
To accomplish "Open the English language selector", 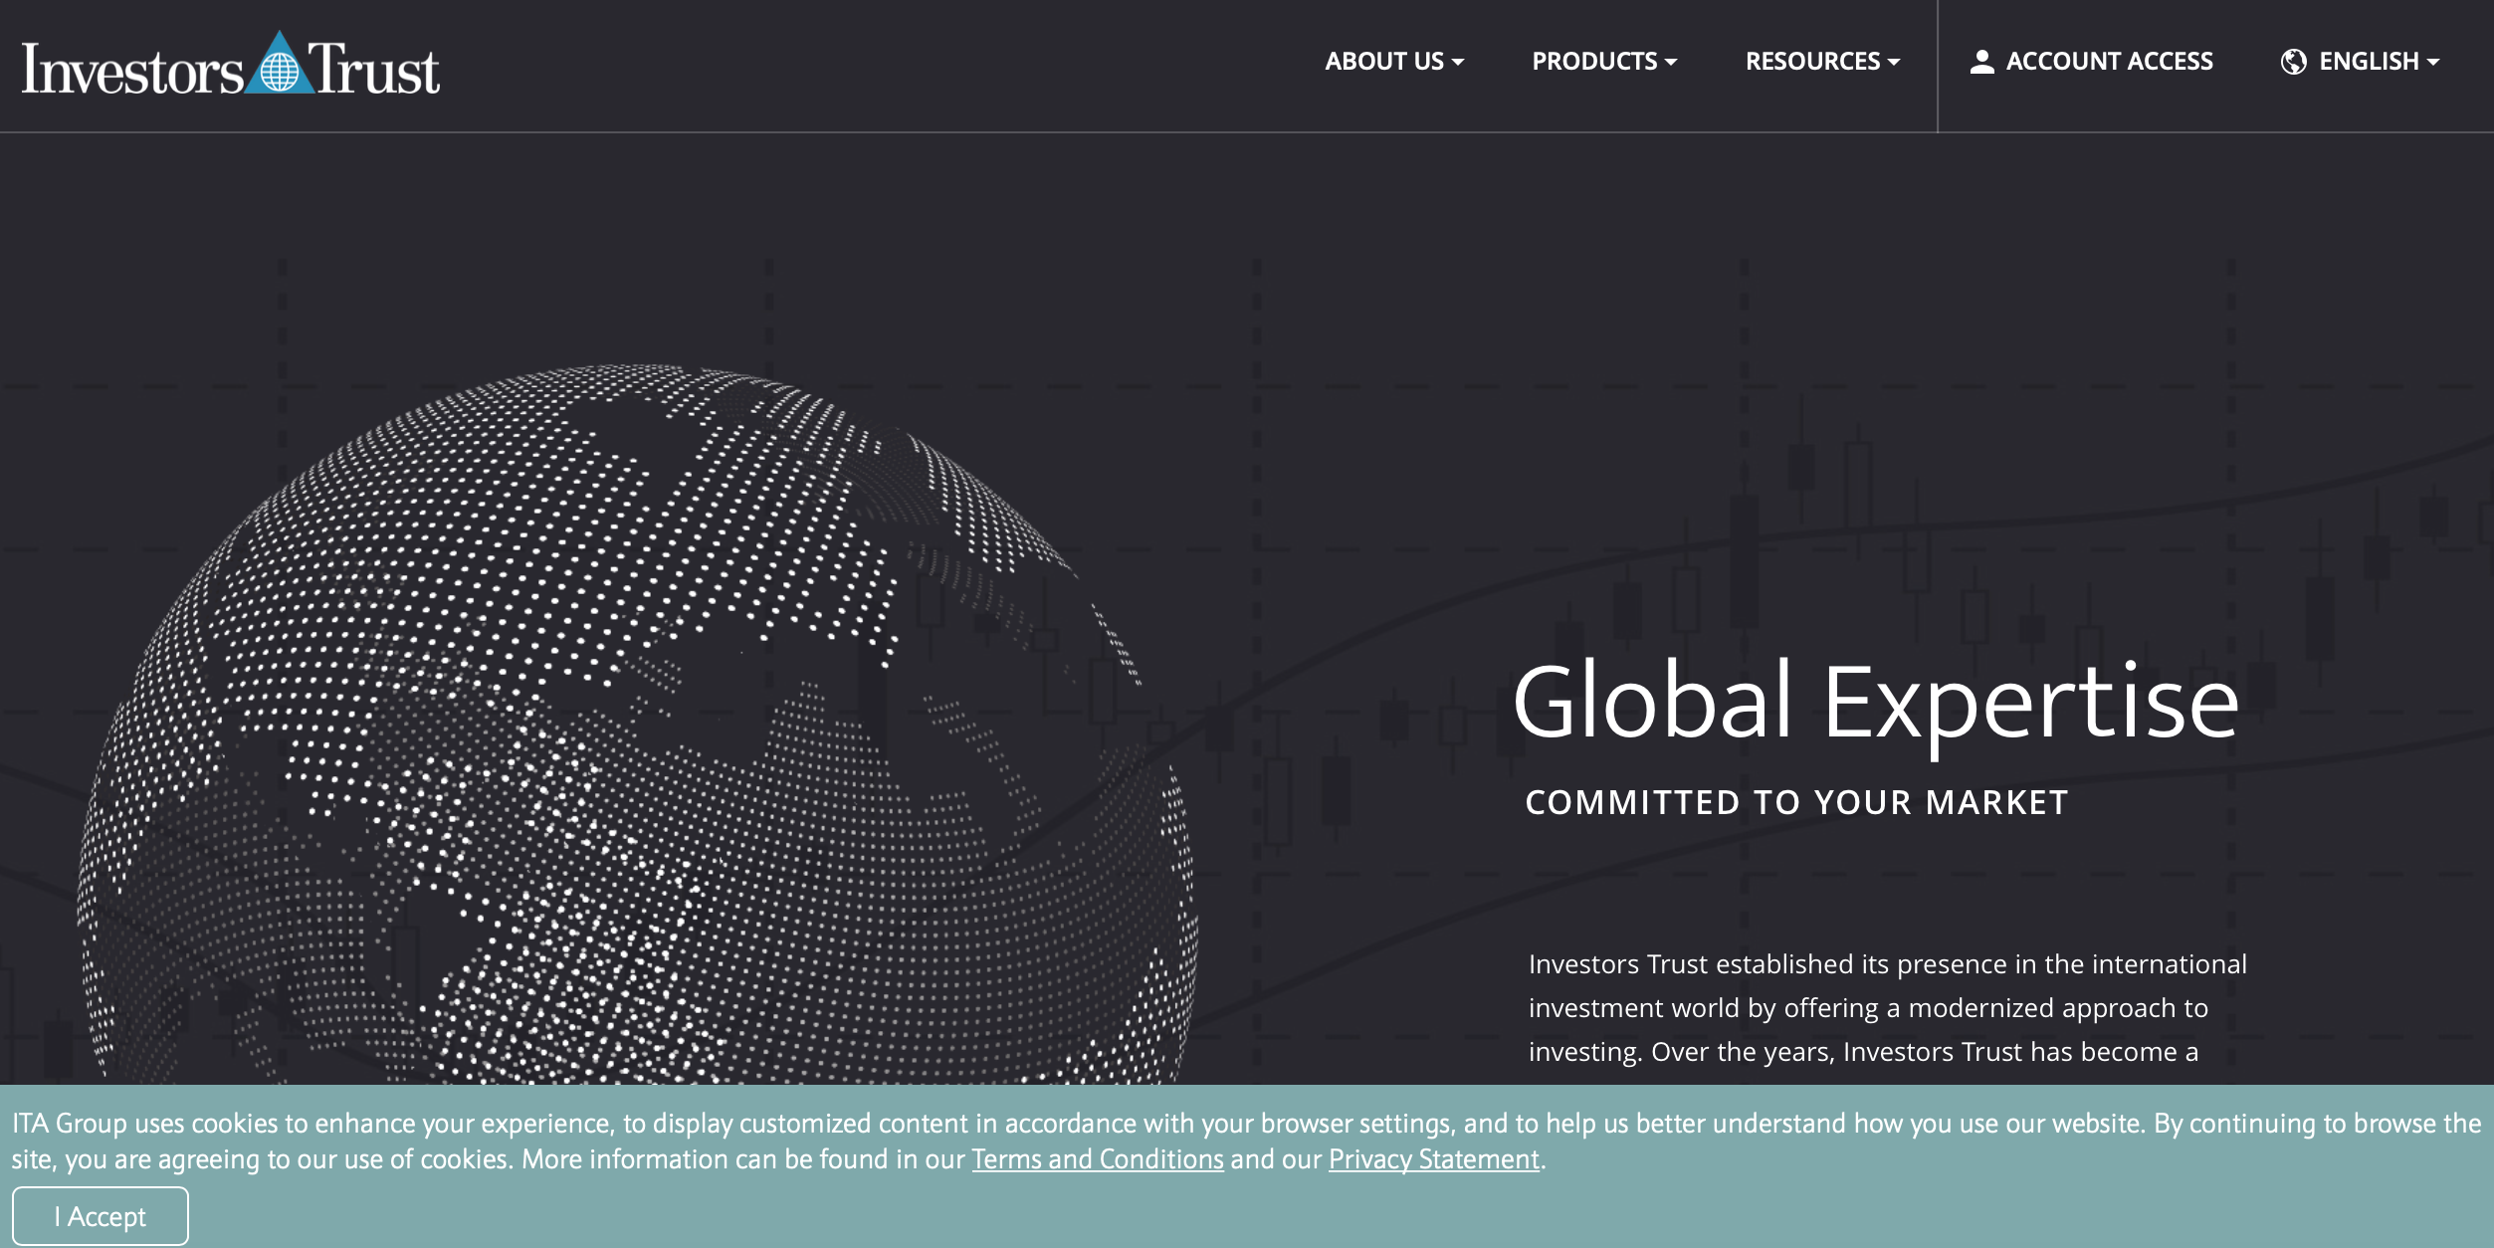I will 2379,62.
